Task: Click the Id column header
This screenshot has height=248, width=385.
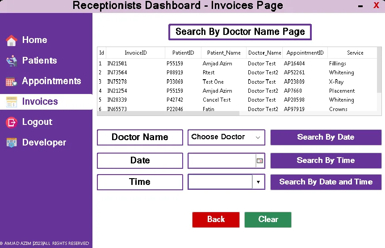Action: (102, 53)
